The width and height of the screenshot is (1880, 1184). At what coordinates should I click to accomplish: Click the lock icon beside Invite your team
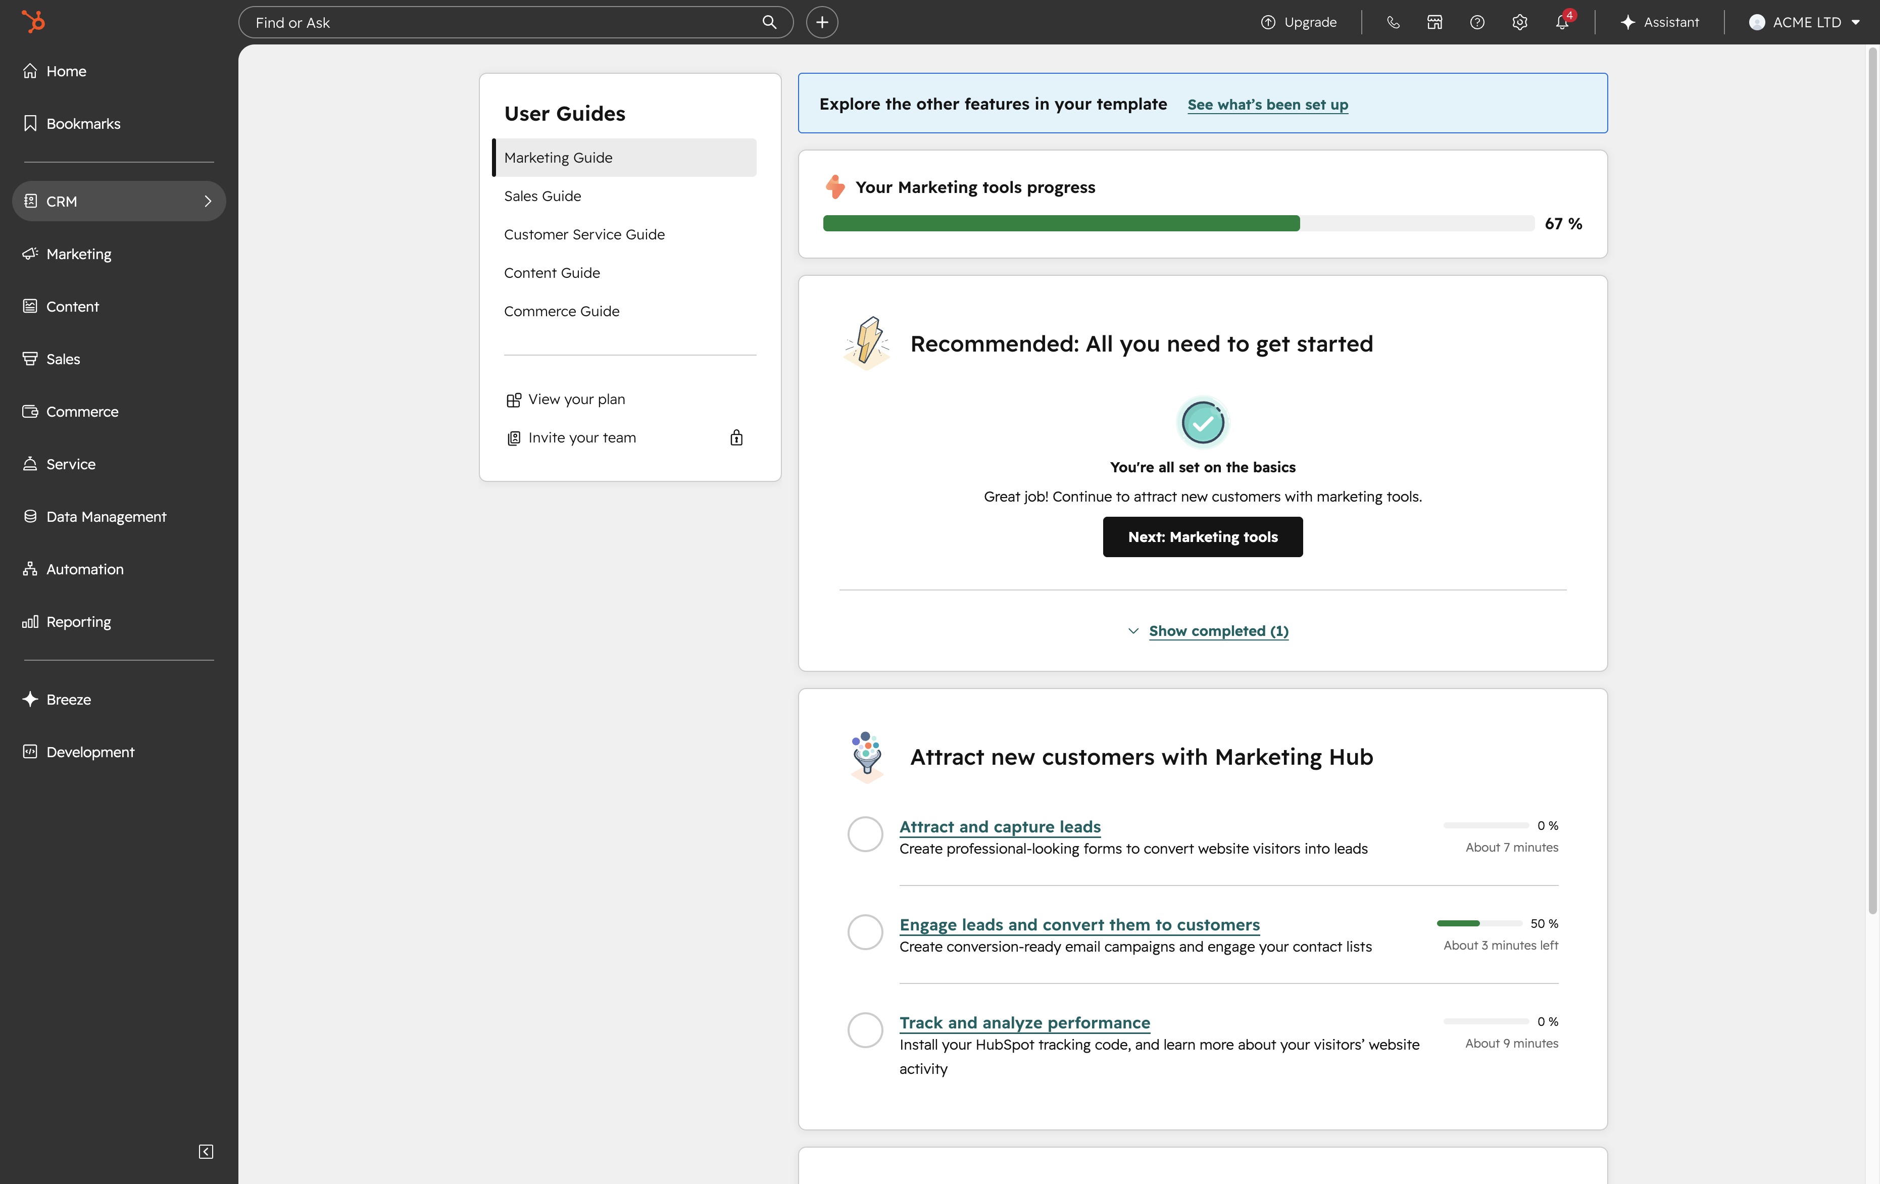tap(736, 437)
